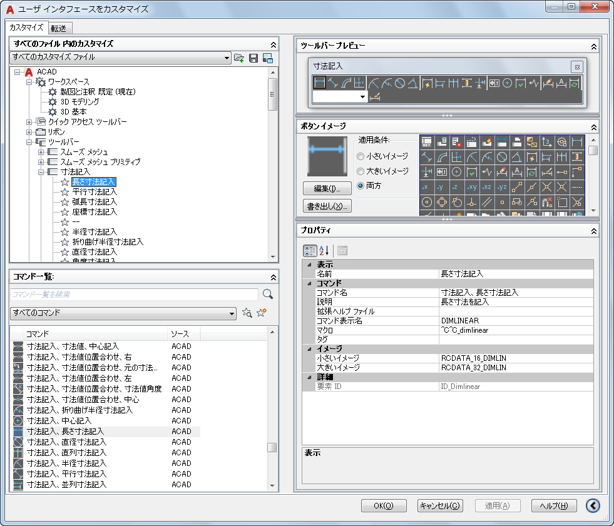Click button image grid scrollbar thumb

(x=593, y=150)
